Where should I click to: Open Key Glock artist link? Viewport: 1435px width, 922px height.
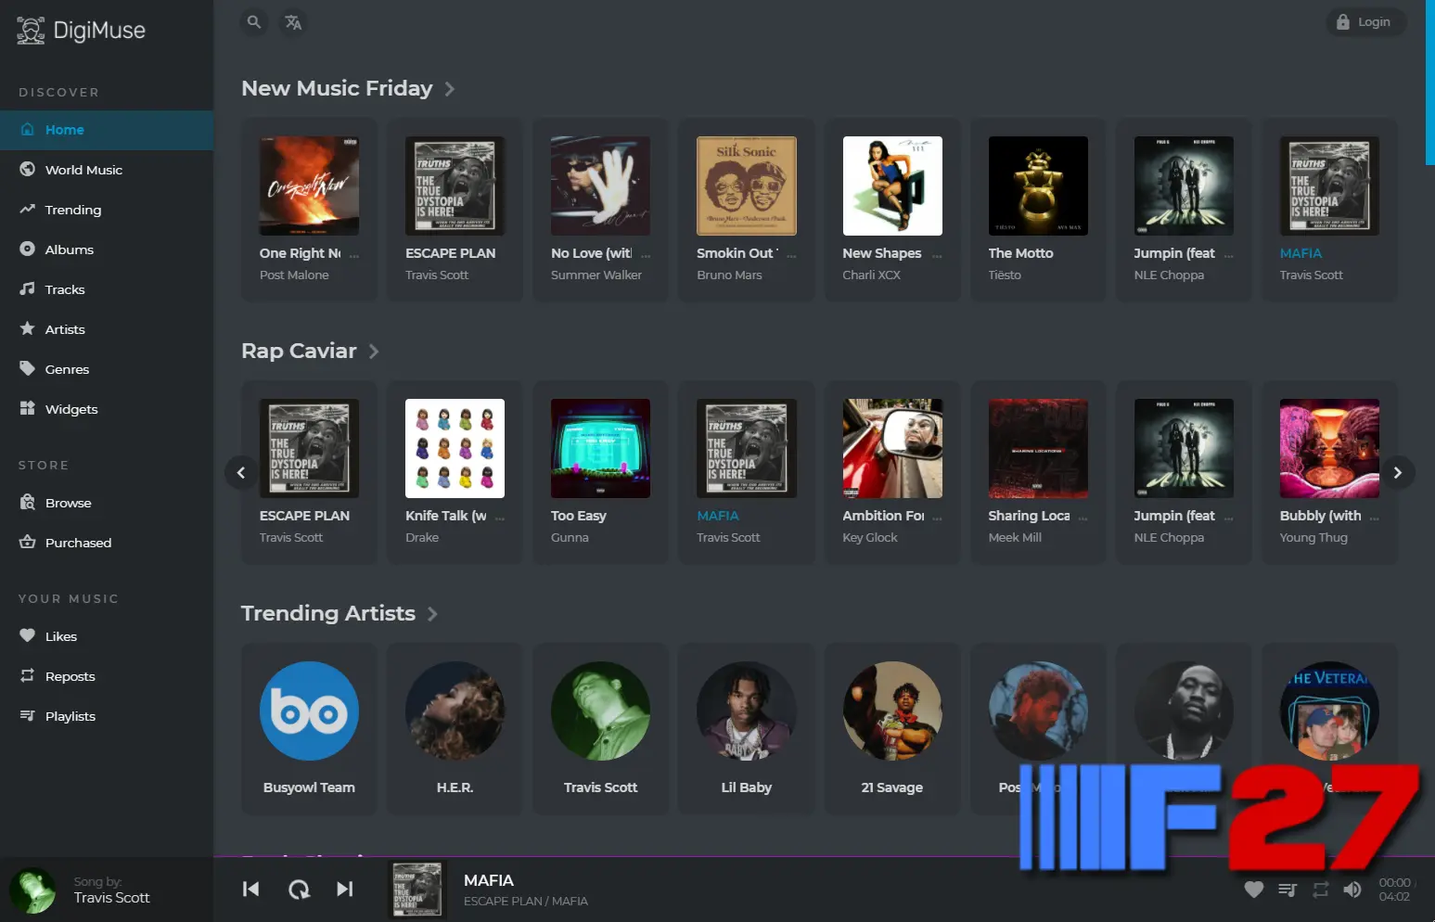tap(869, 538)
